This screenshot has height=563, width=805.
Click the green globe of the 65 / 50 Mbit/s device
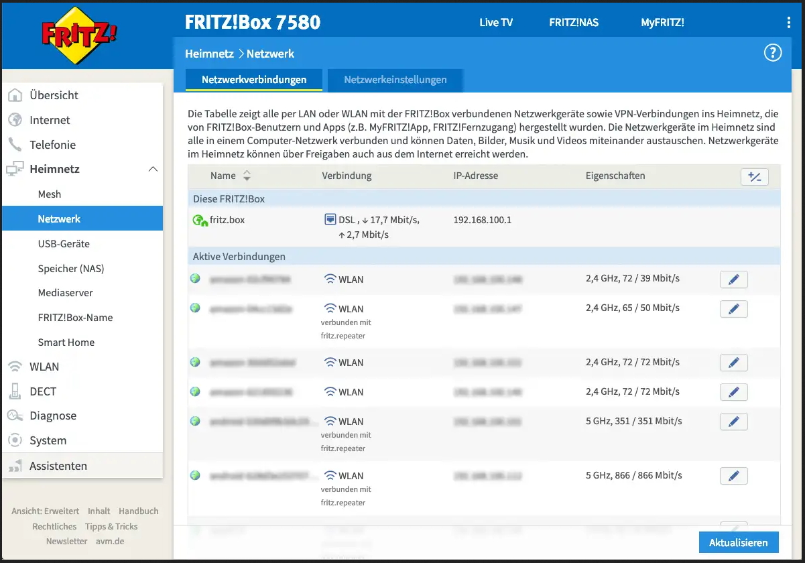tap(195, 308)
